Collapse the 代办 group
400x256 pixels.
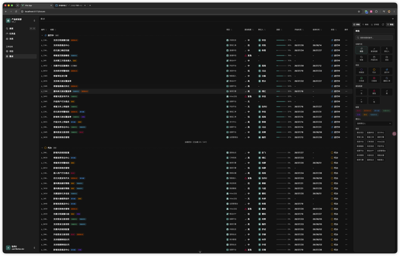[42, 148]
